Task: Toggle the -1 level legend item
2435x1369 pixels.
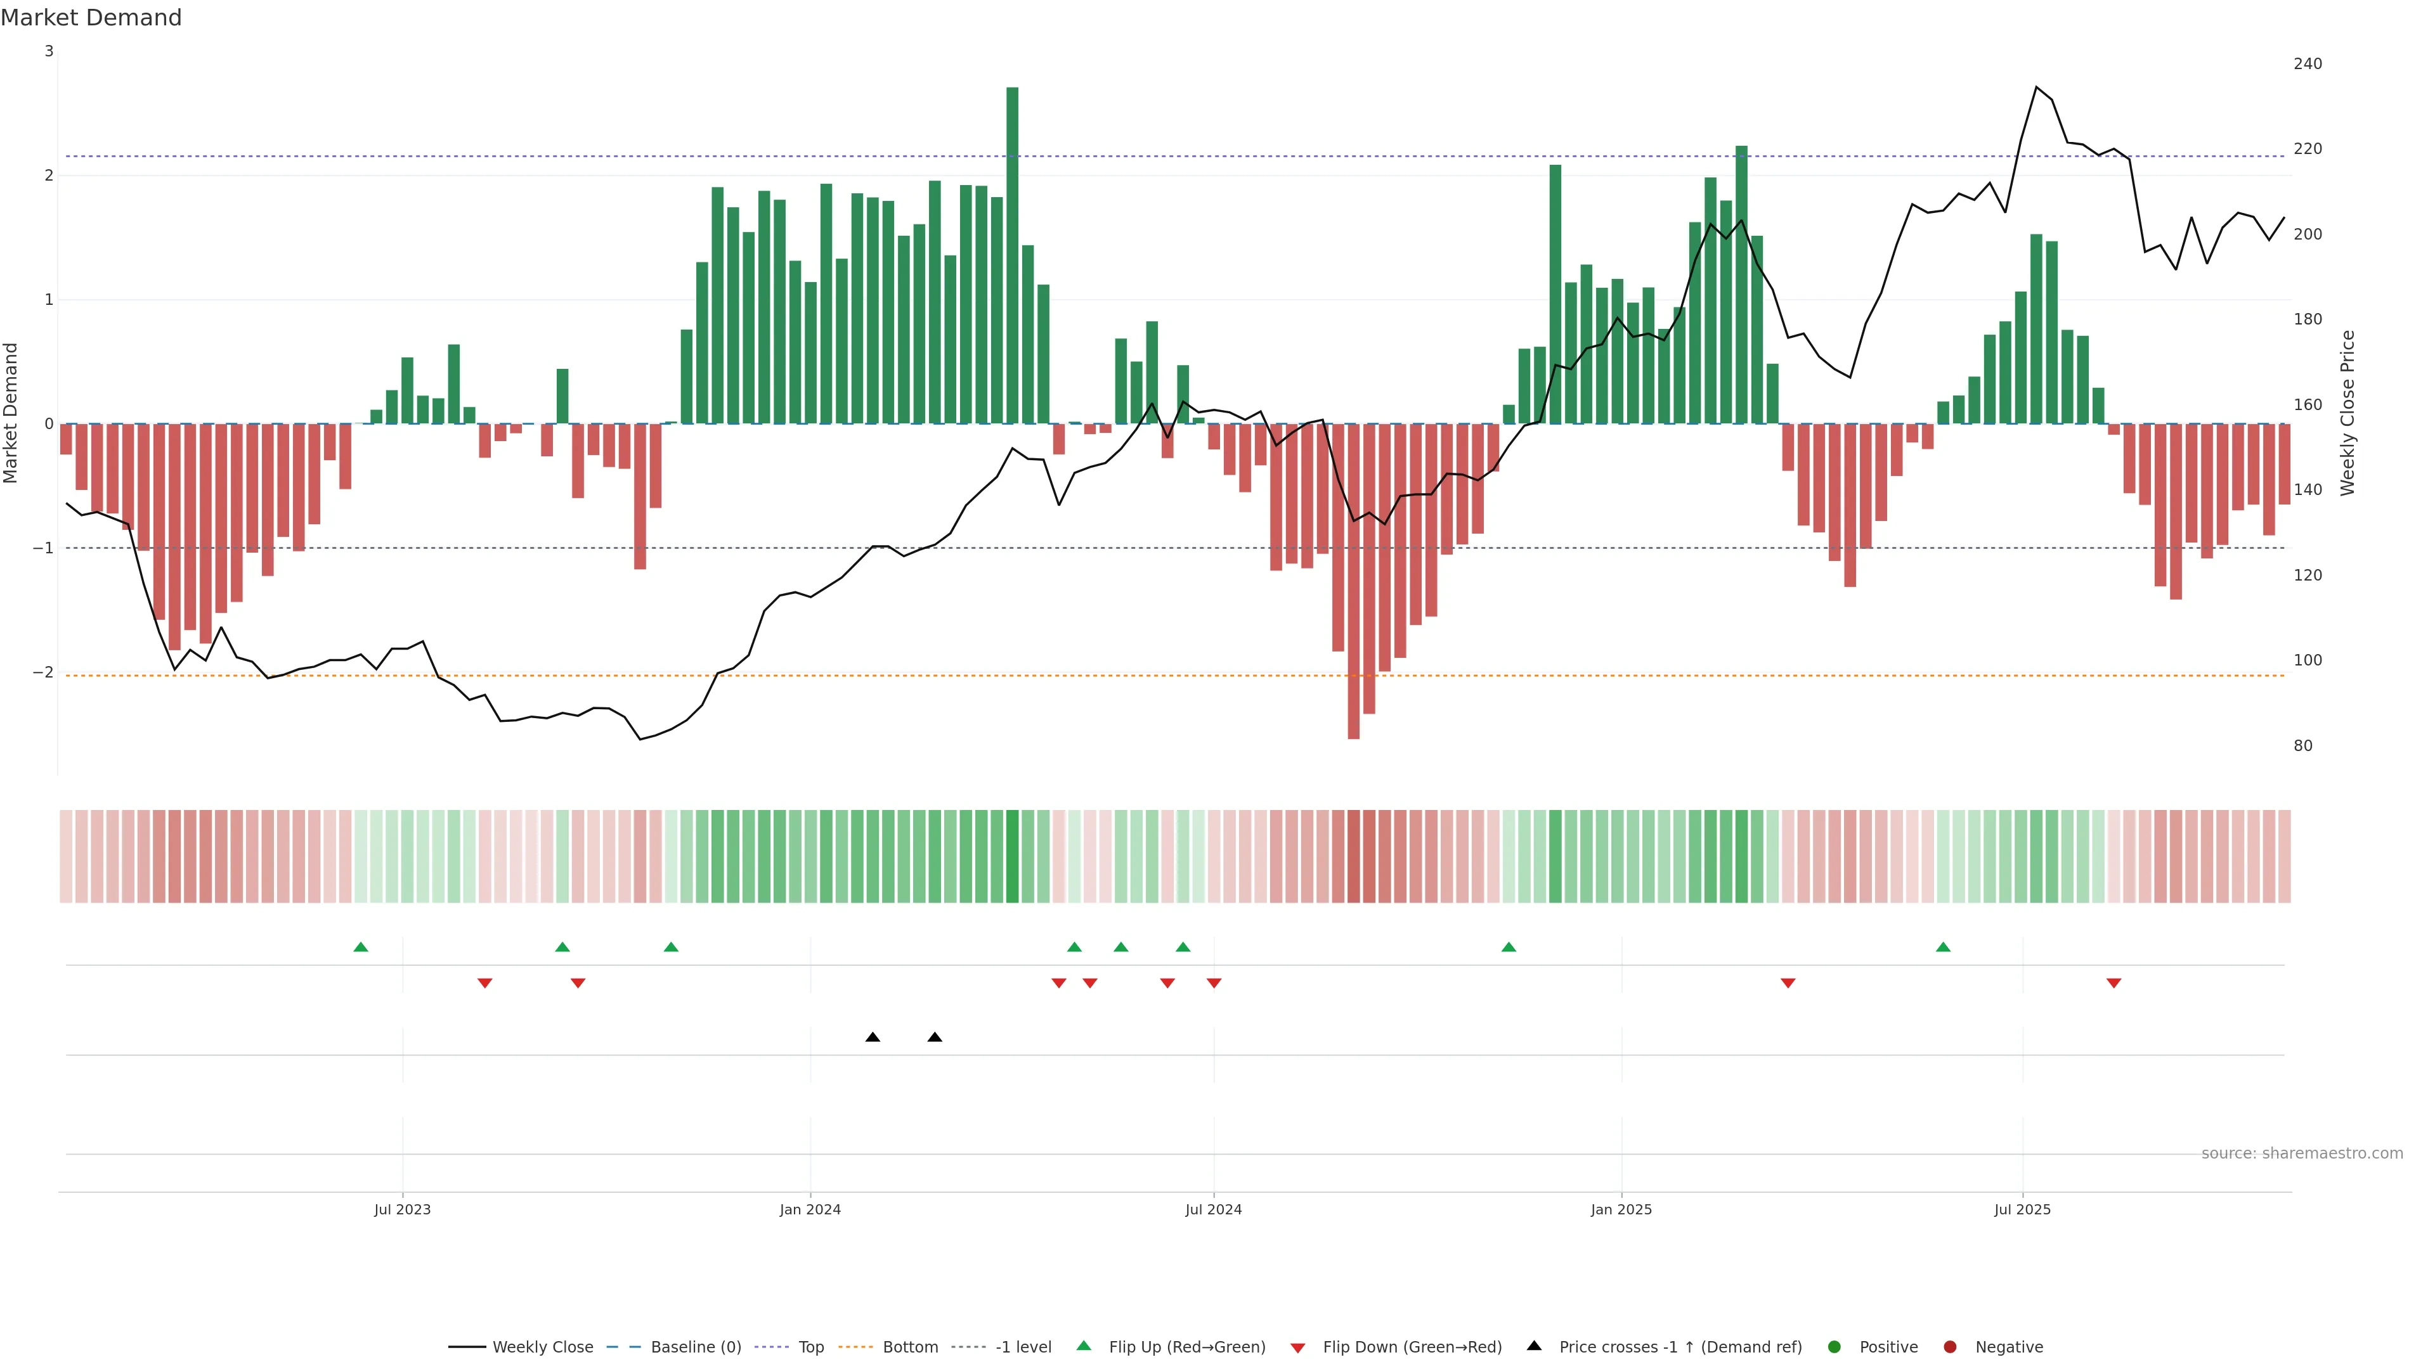Action: [x=1023, y=1347]
